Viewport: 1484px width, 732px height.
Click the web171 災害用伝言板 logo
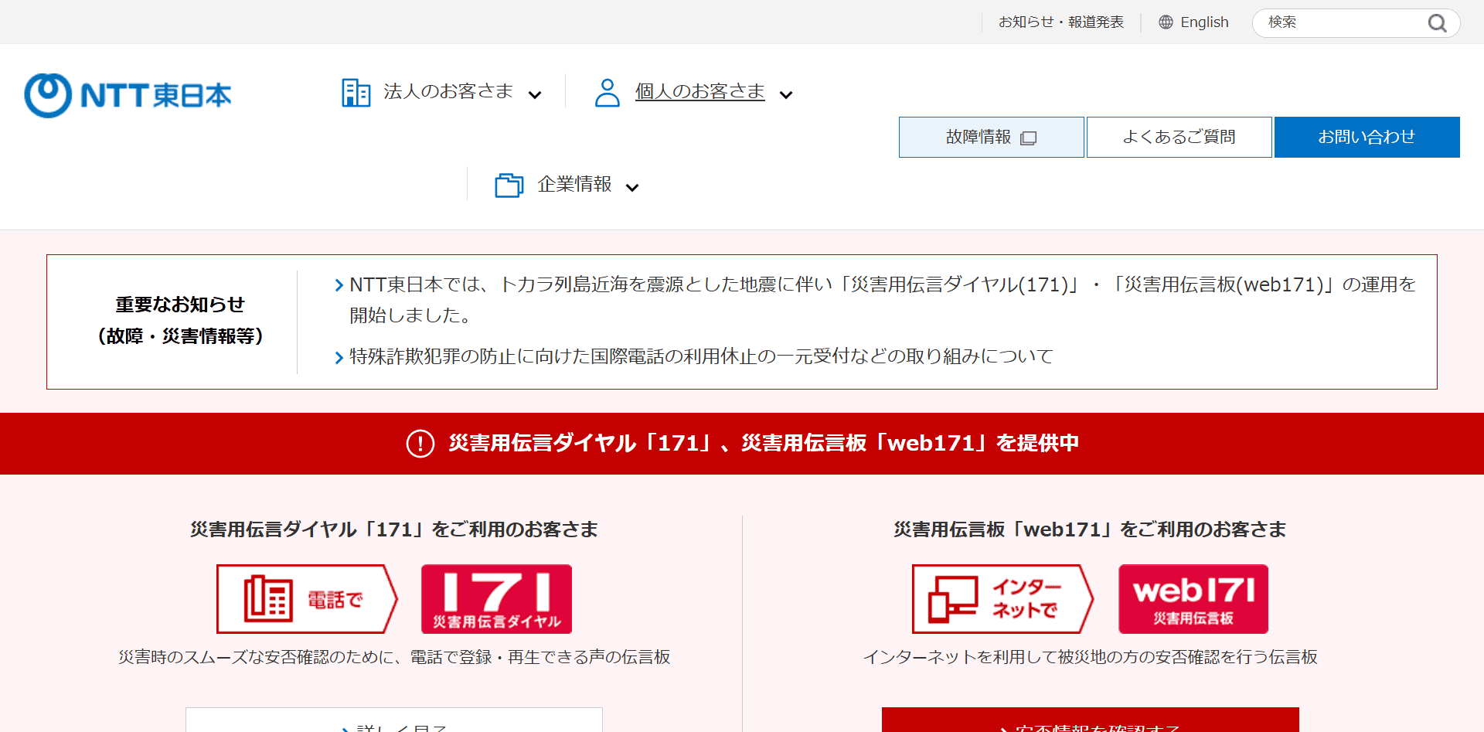(x=1193, y=599)
